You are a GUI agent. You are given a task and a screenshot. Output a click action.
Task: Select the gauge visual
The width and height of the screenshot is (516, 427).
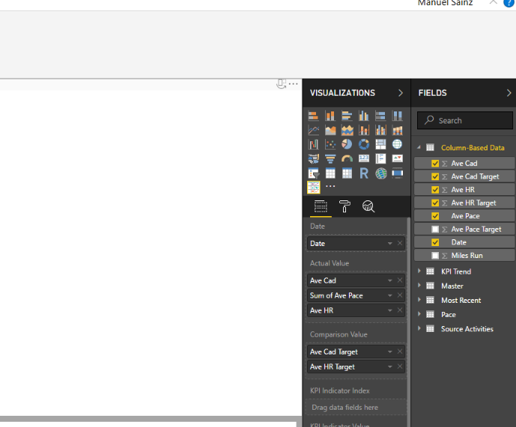coord(347,159)
